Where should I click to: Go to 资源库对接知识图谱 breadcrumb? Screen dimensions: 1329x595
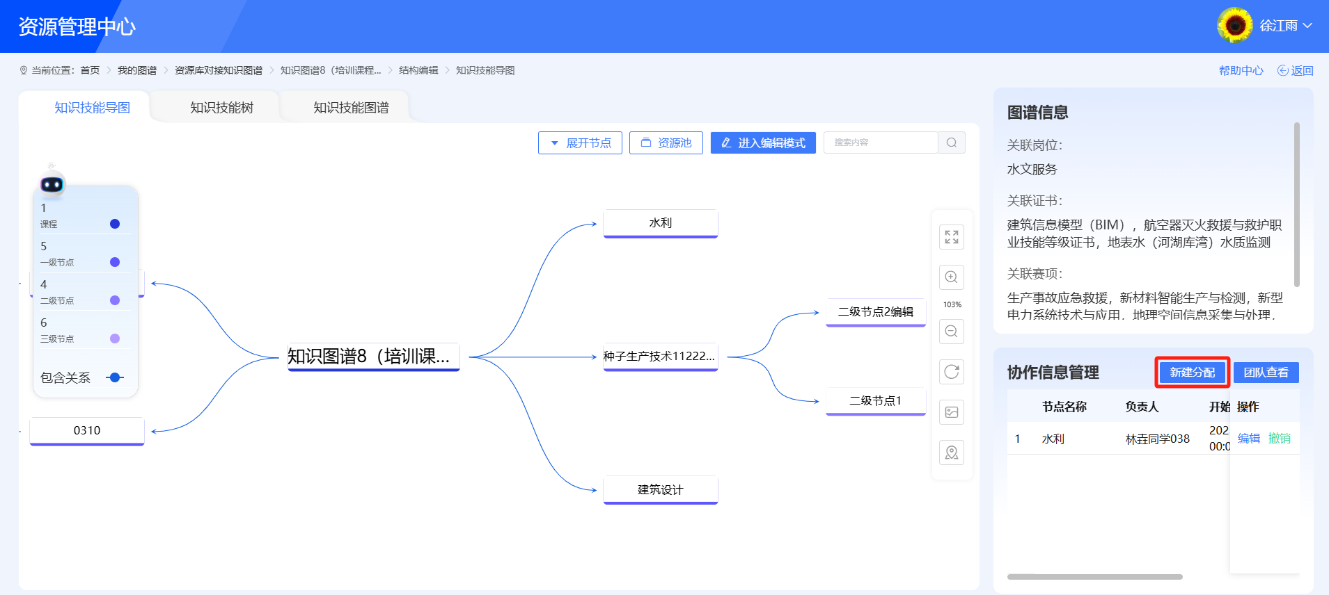point(219,70)
